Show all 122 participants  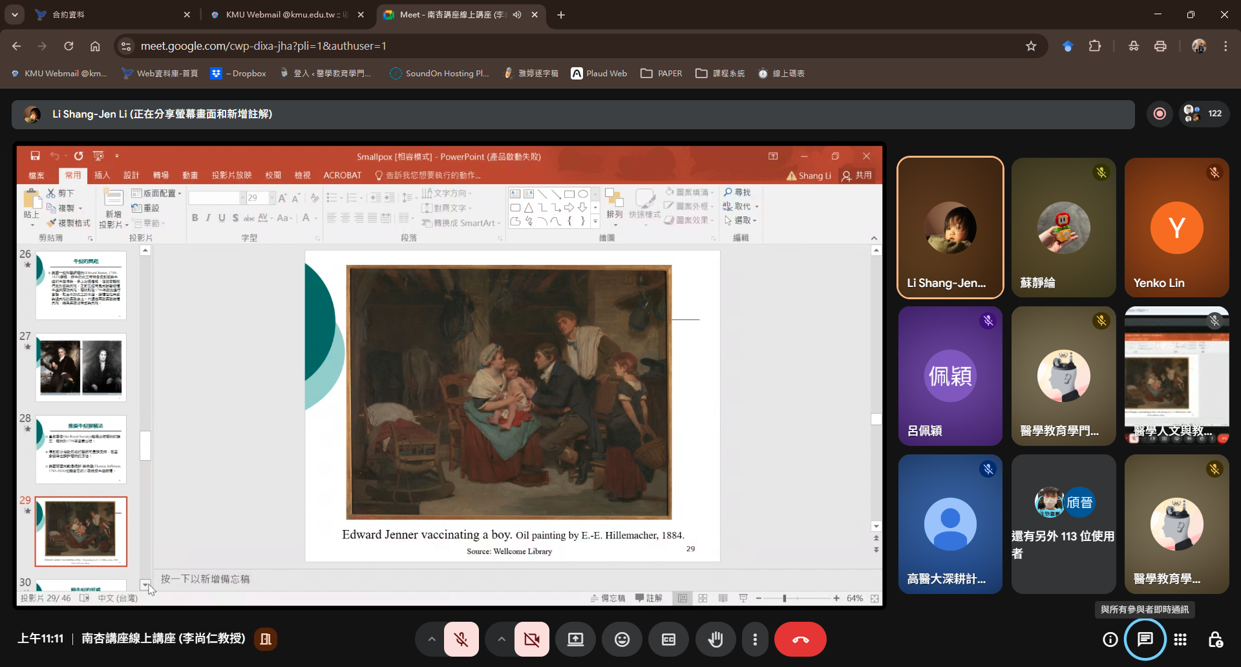tap(1204, 114)
